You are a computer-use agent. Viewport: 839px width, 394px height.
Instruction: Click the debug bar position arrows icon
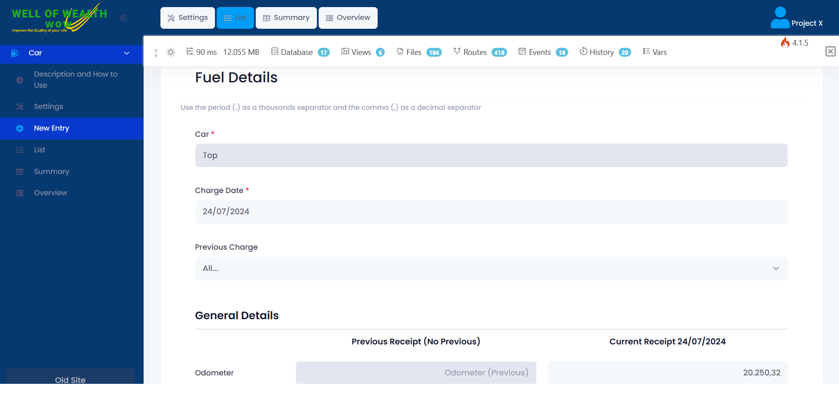click(x=156, y=53)
